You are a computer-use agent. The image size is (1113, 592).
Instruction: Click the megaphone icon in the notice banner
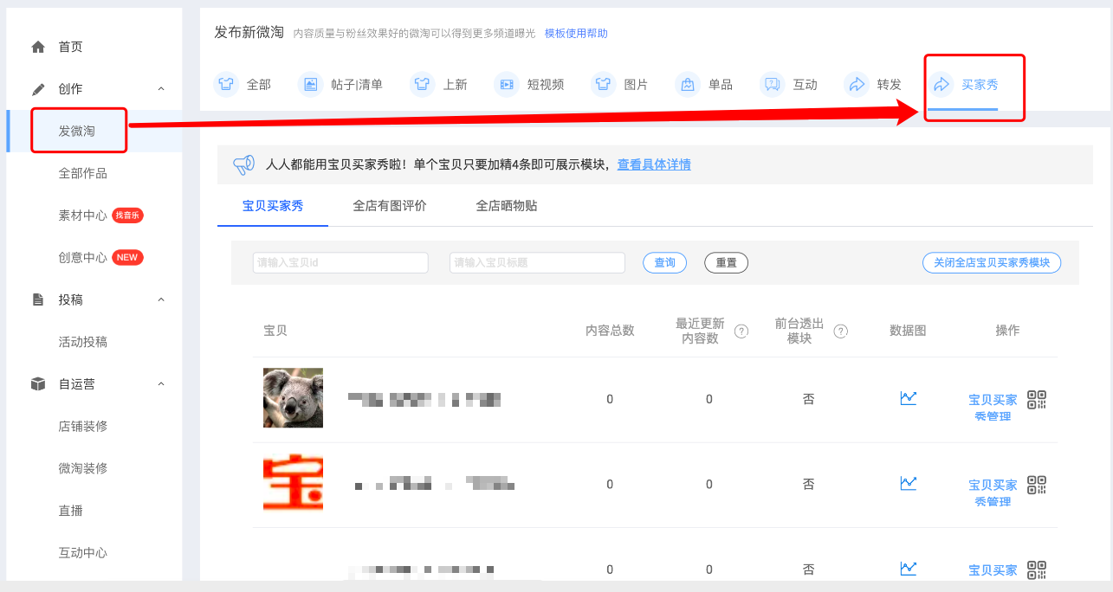[244, 164]
